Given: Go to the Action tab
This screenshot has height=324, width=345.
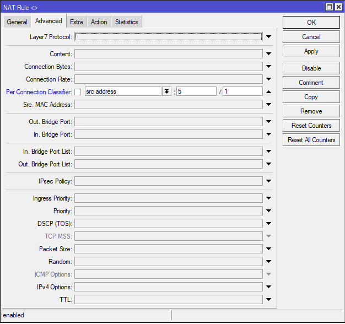Looking at the screenshot, I should [x=99, y=22].
